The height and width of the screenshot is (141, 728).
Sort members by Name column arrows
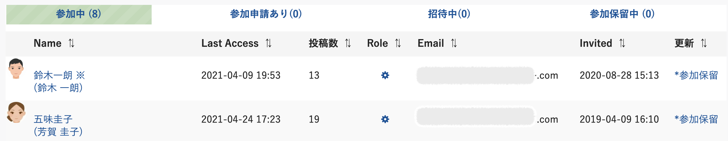72,43
